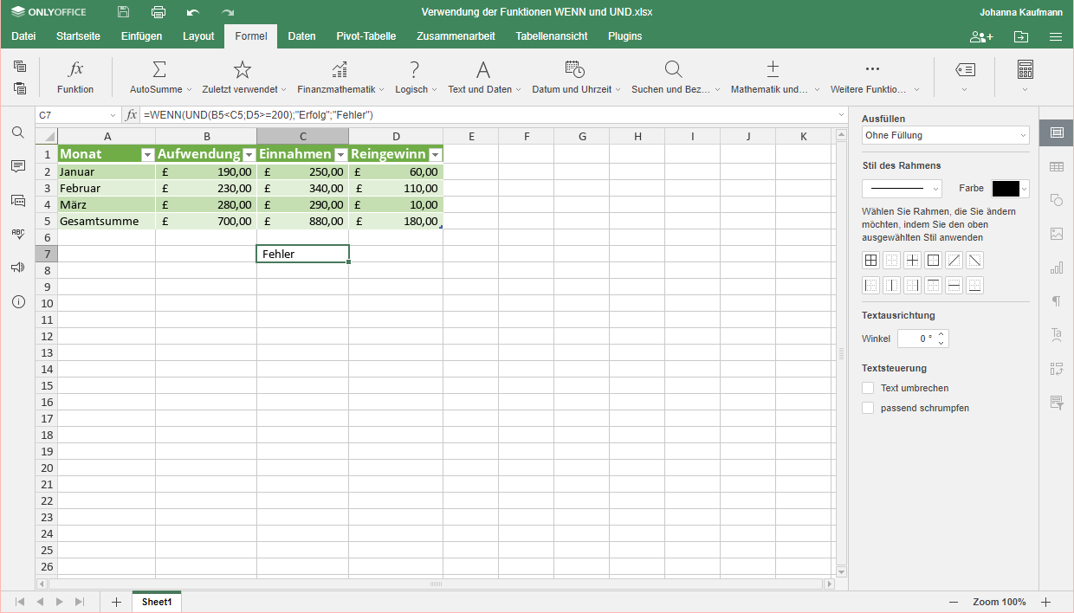Open the border Farbe color picker
The image size is (1074, 613).
pyautogui.click(x=1011, y=189)
